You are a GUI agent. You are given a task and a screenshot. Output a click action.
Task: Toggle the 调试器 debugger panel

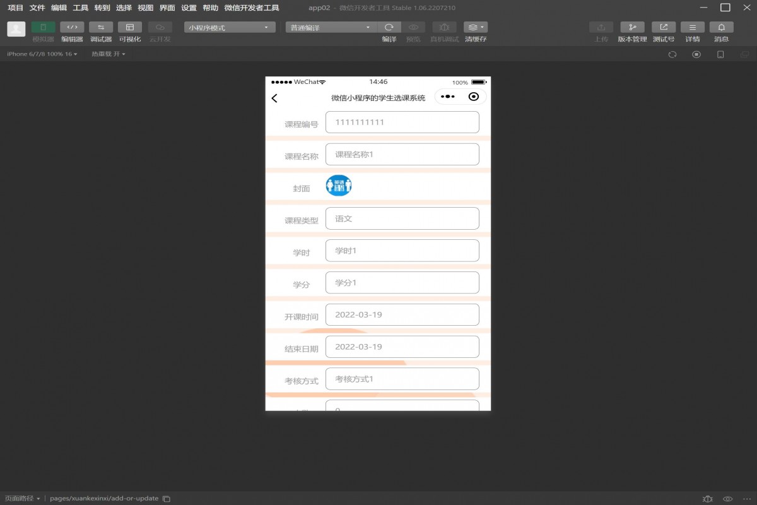[x=101, y=28]
